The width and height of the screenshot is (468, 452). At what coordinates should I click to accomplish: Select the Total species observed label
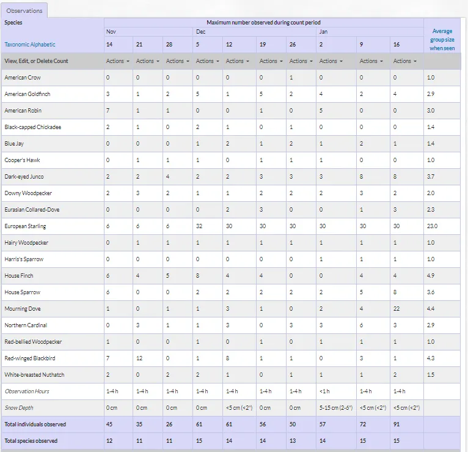[x=31, y=441]
